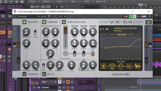Go to next preset arrow
The width and height of the screenshot is (161, 91).
[x=45, y=16]
